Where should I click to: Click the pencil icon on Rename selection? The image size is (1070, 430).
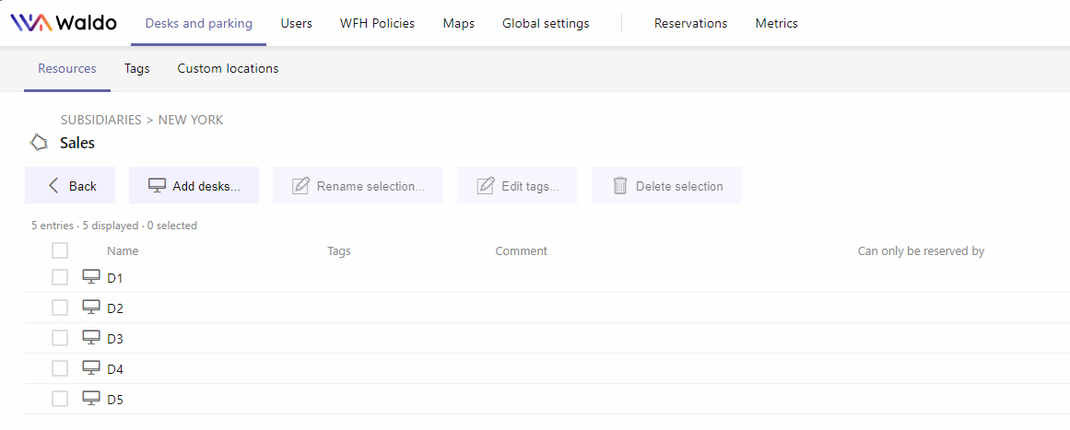click(x=300, y=185)
